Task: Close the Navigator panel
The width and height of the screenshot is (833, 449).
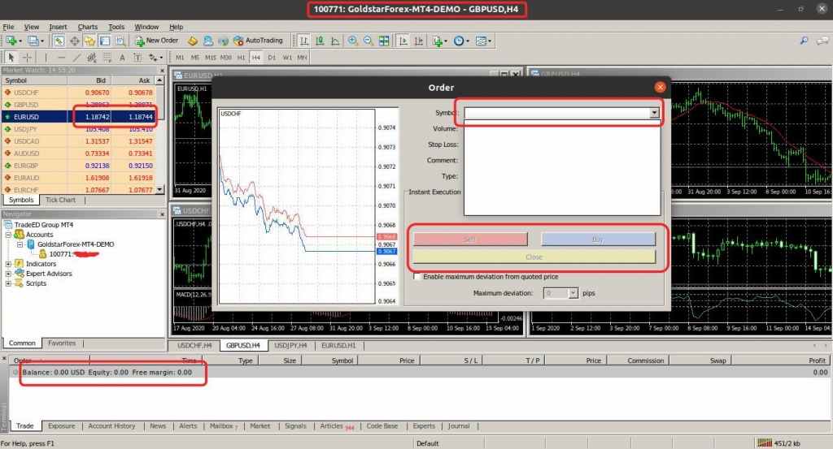Action: coord(163,214)
